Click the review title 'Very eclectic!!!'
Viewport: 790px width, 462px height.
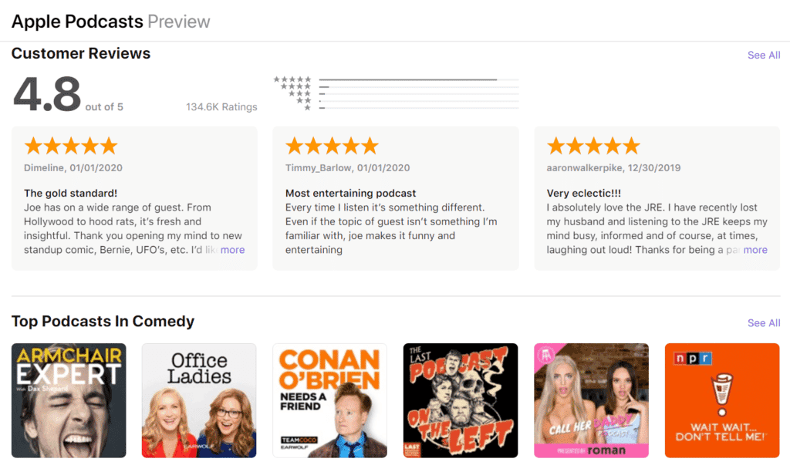[584, 194]
